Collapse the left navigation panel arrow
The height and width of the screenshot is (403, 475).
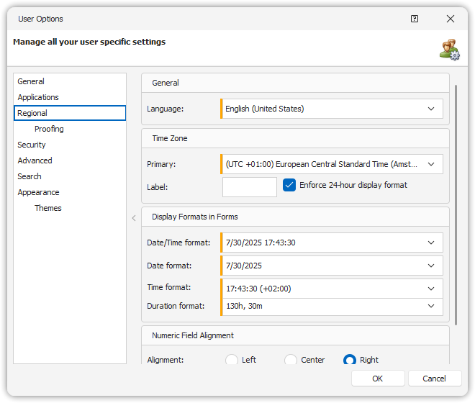[133, 218]
